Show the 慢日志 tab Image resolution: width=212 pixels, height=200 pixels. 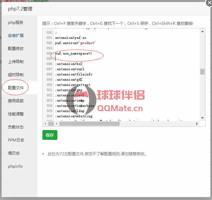coord(14,153)
